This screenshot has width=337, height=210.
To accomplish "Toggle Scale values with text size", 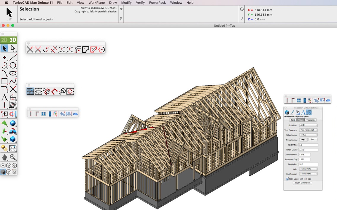I will (x=287, y=179).
